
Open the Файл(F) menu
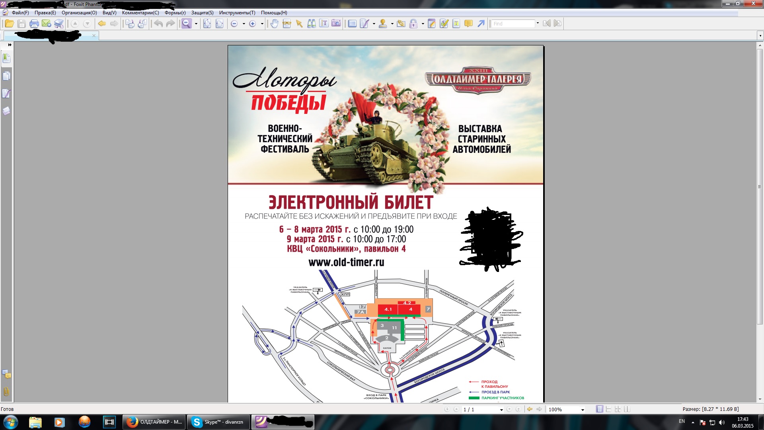(x=20, y=13)
